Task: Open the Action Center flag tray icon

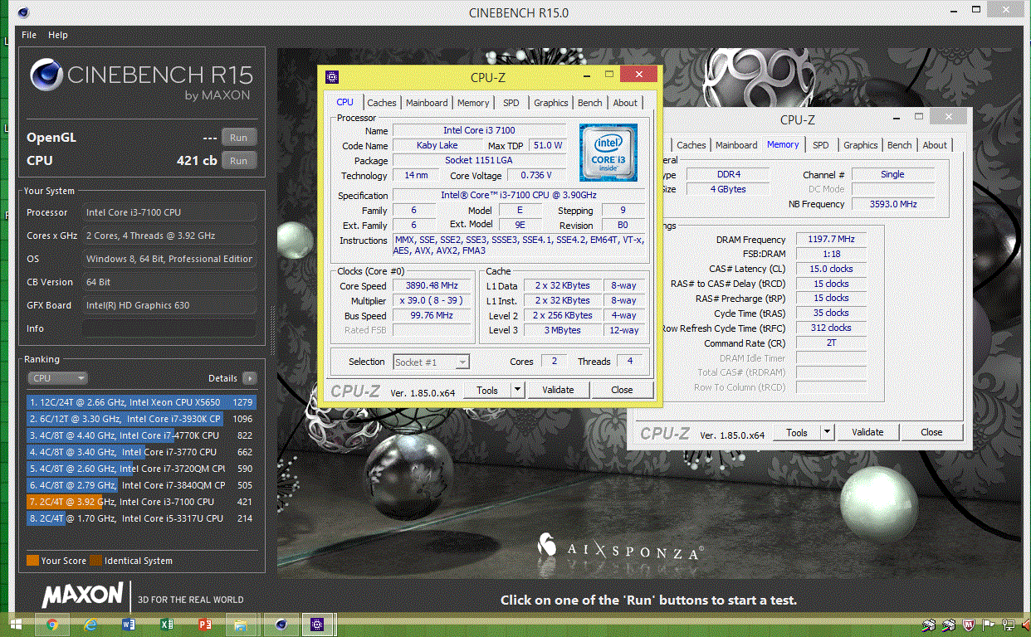Action: 989,625
